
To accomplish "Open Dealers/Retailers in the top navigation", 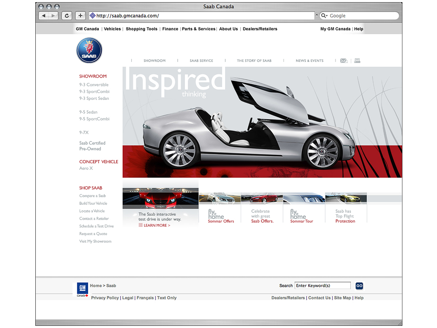I will tap(260, 29).
